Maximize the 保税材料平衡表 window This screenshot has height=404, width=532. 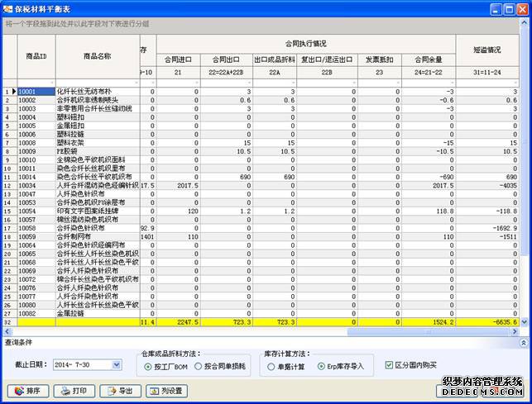pos(508,8)
